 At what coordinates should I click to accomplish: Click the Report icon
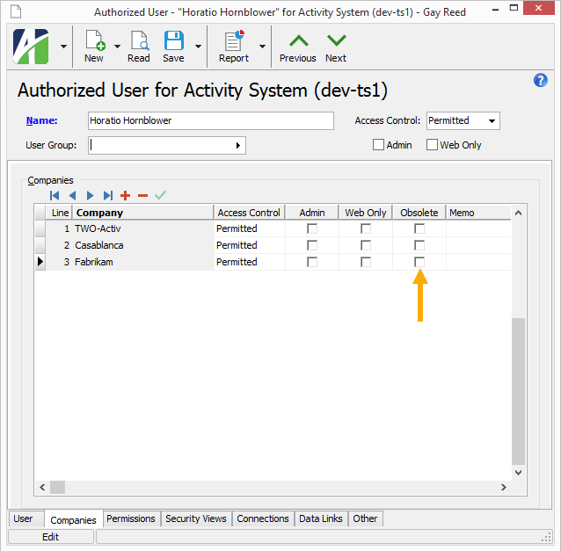(234, 40)
